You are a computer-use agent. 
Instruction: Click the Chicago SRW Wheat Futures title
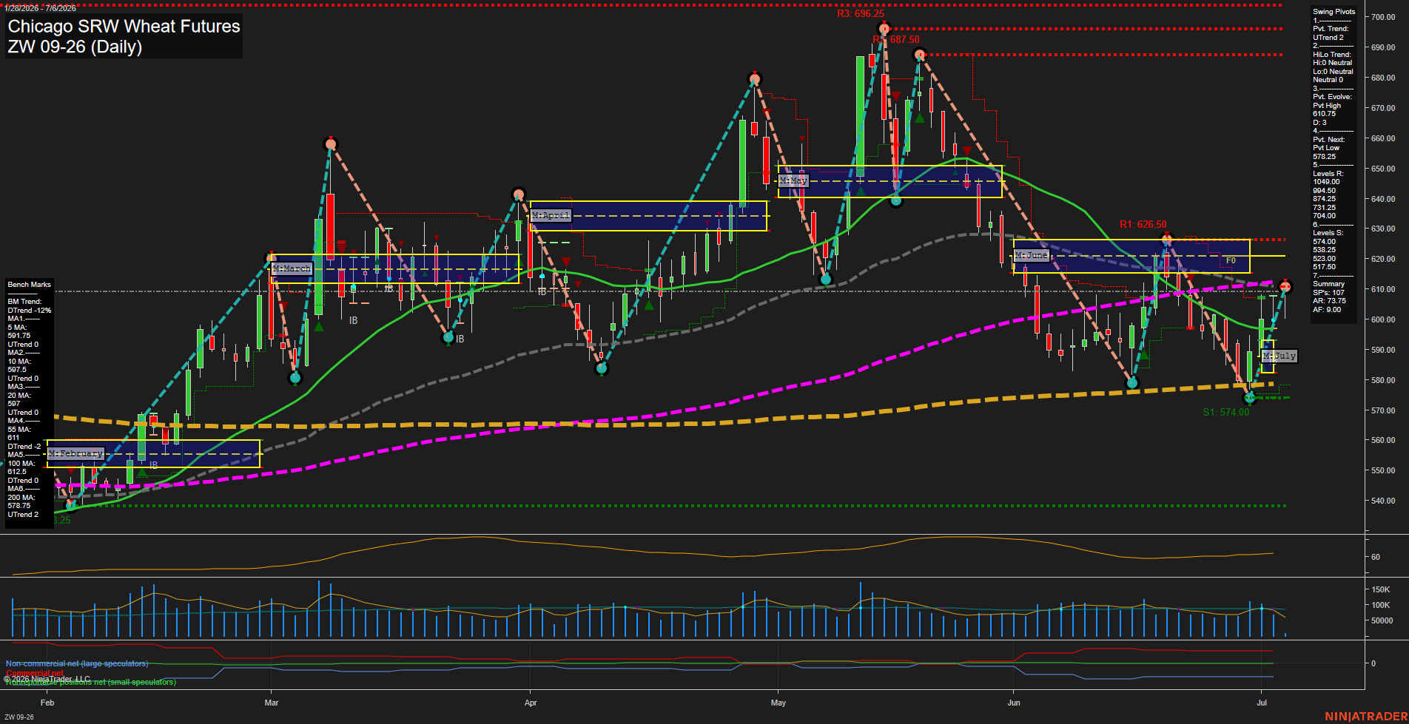(124, 27)
